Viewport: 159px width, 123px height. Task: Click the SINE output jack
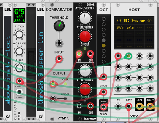click(x=19, y=92)
